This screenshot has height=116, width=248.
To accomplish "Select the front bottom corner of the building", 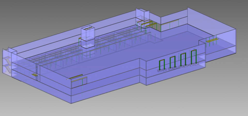I will point(71,103).
